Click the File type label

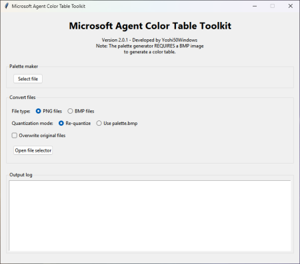(21, 111)
